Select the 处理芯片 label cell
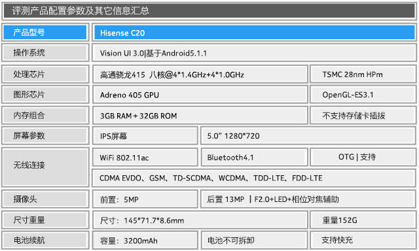 coord(45,74)
